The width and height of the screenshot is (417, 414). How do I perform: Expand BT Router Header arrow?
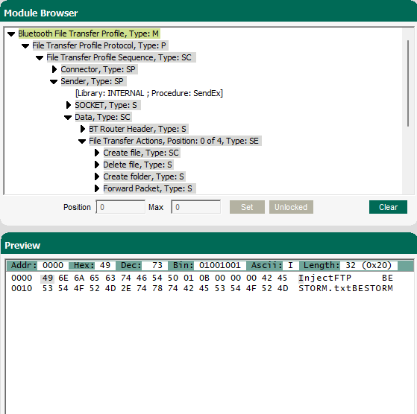pos(83,129)
